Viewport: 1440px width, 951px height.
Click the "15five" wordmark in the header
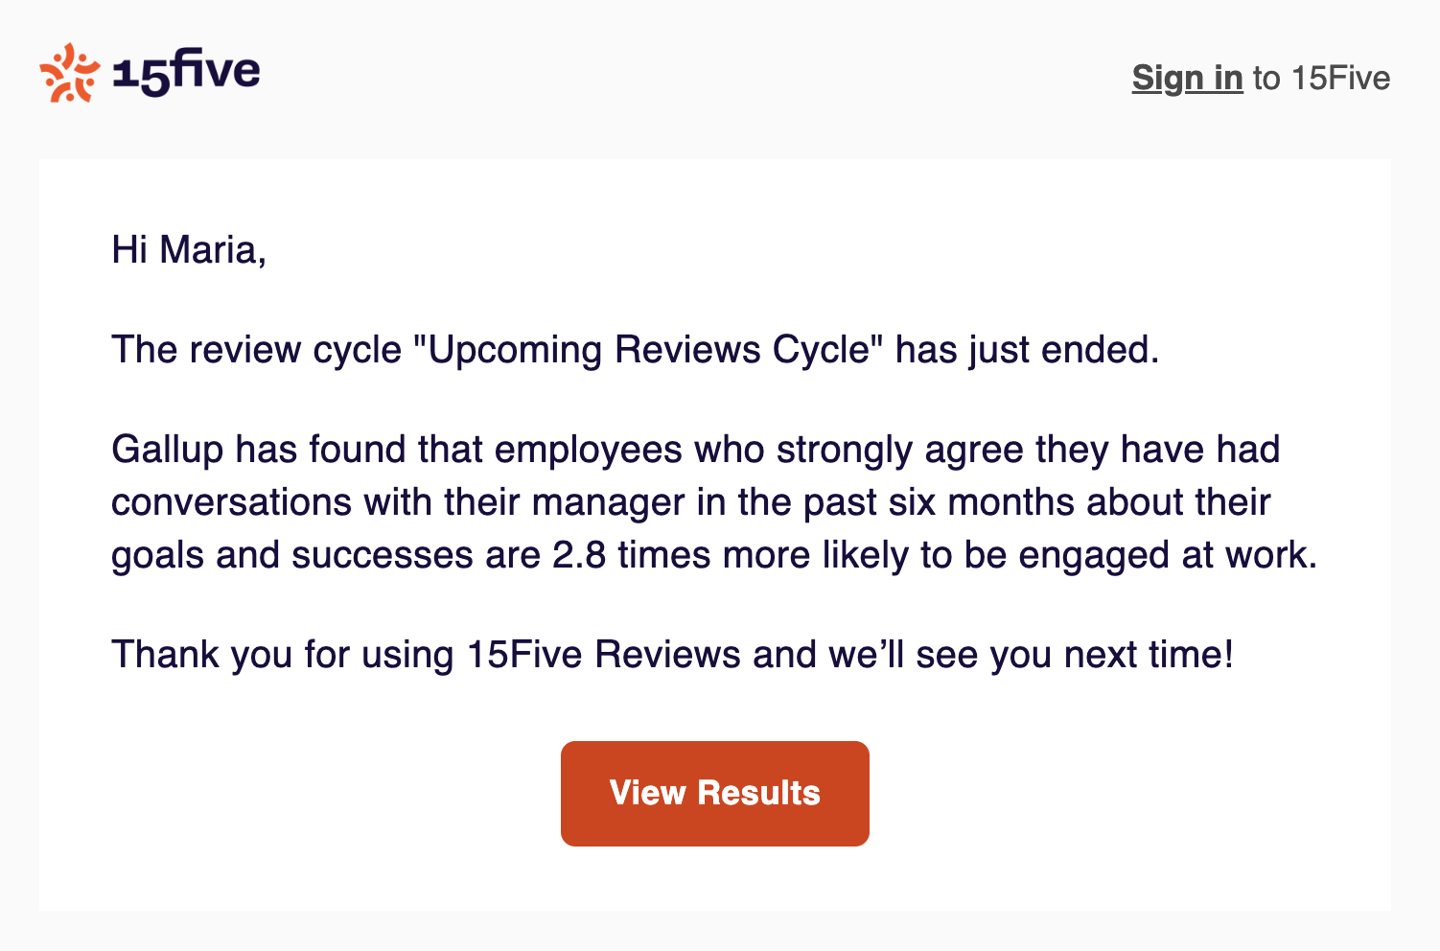point(186,72)
